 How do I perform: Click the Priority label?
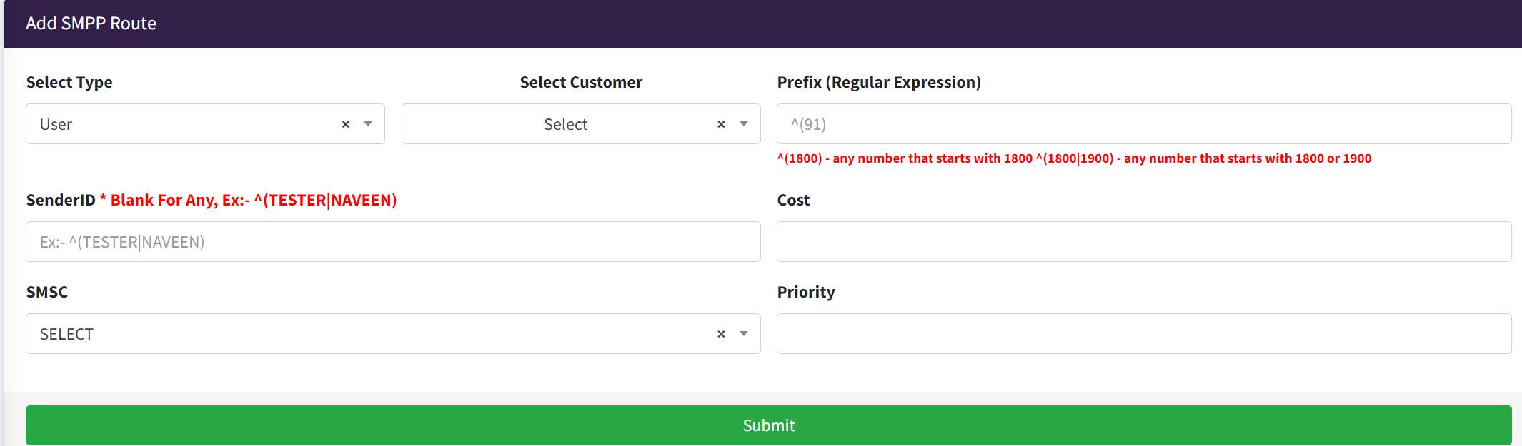pos(805,292)
